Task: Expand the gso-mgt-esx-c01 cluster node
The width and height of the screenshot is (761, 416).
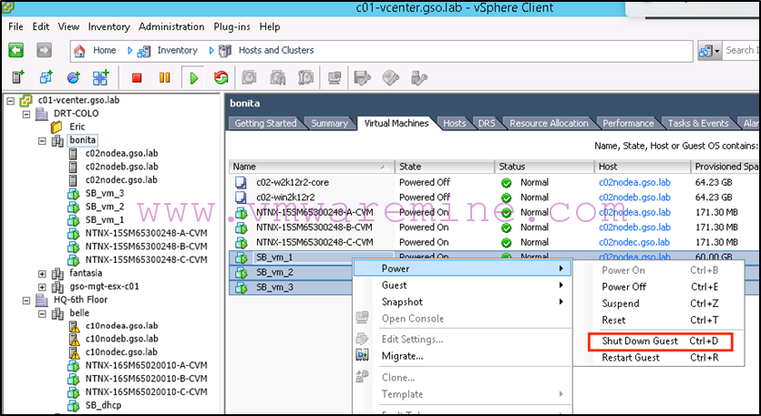Action: pos(42,287)
